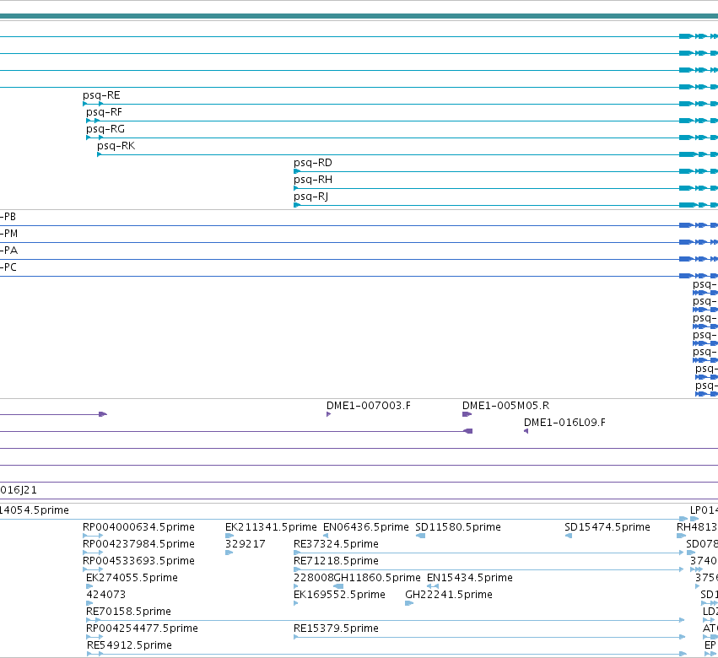
Task: Select the GH11860.5prime EST
Action: coord(377,578)
